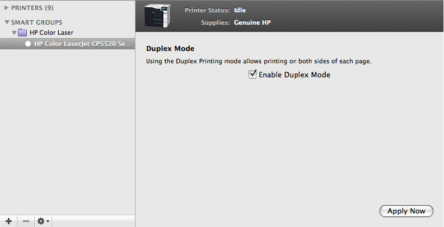The height and width of the screenshot is (227, 444).
Task: Open the gear action menu
Action: click(43, 221)
